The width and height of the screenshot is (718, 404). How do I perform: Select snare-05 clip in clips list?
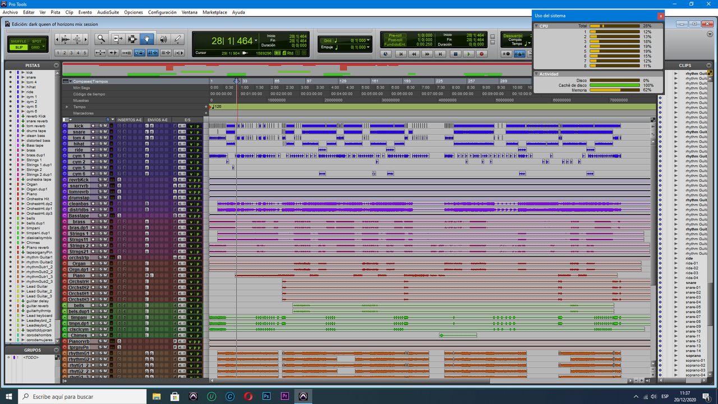(693, 307)
